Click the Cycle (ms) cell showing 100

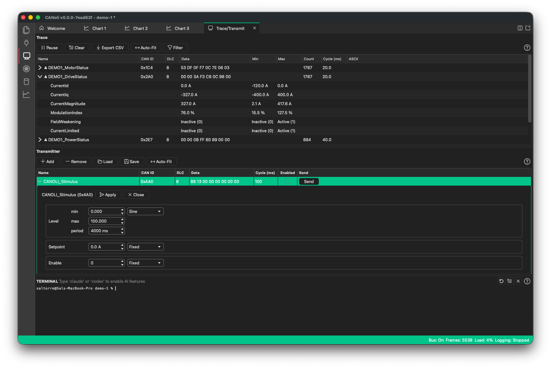tap(266, 181)
